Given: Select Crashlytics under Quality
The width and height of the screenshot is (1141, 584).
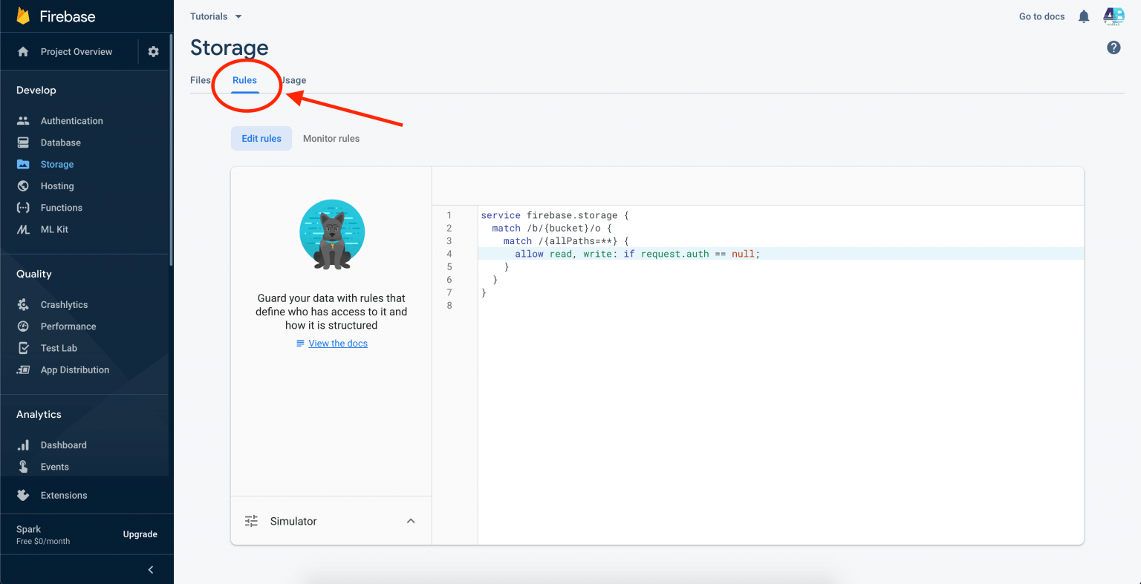Looking at the screenshot, I should click(x=64, y=304).
